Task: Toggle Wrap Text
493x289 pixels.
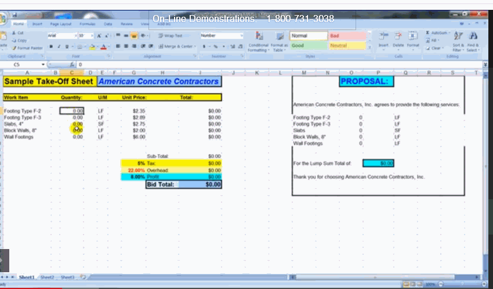Action: point(170,36)
